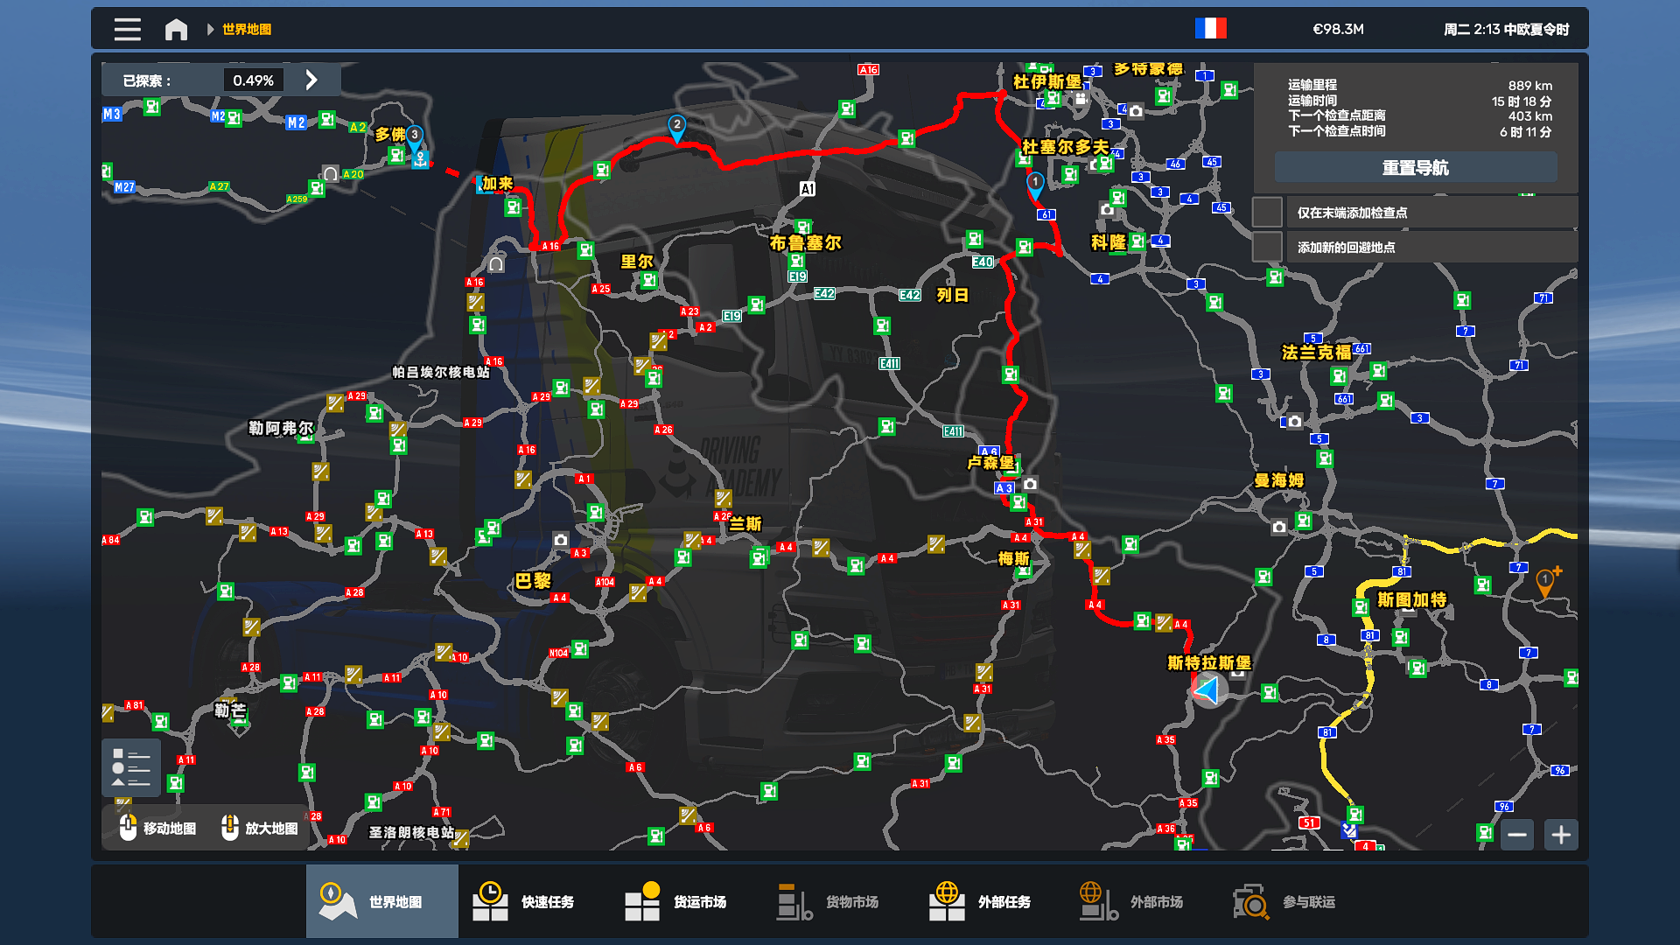The height and width of the screenshot is (945, 1680).
Task: Click the 圣洛朗核电站 label
Action: (411, 832)
